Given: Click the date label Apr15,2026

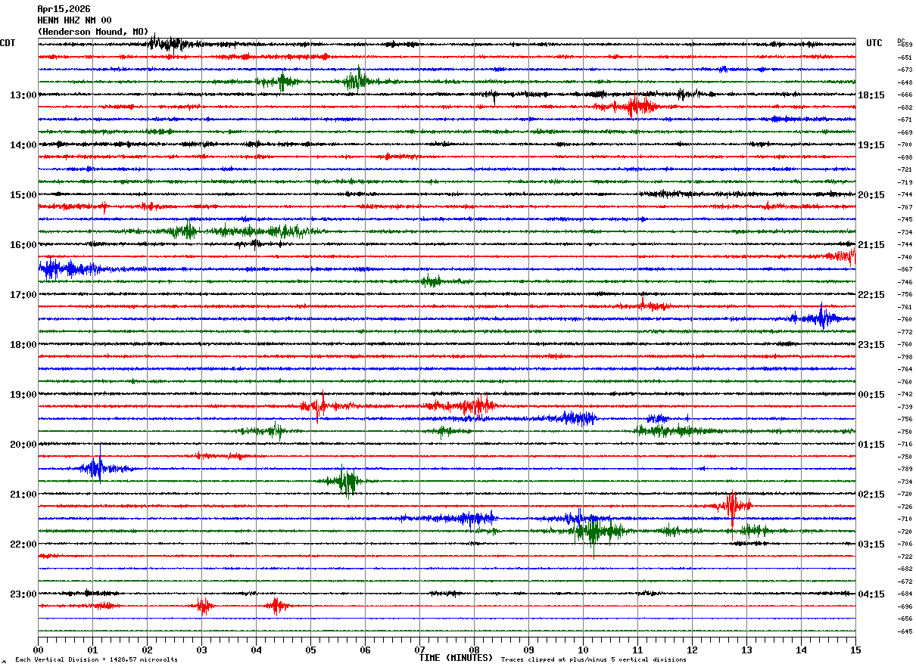Looking at the screenshot, I should (64, 9).
